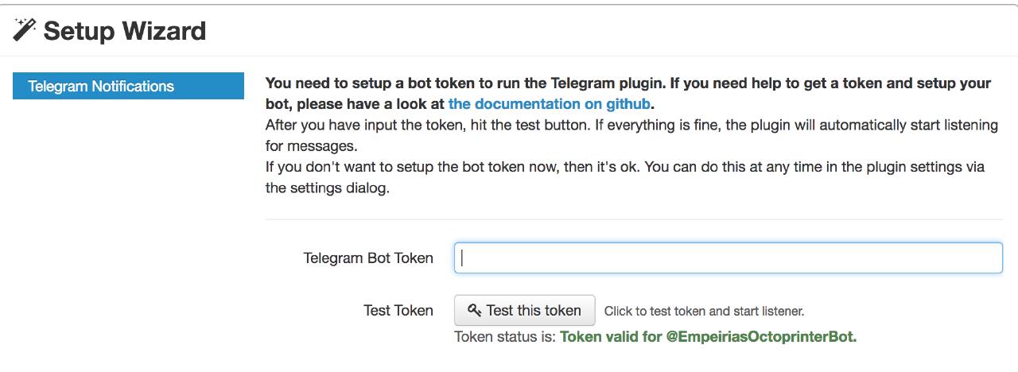Select the Telegram Notifications wizard tab
This screenshot has height=372, width=1018.
pyautogui.click(x=128, y=86)
